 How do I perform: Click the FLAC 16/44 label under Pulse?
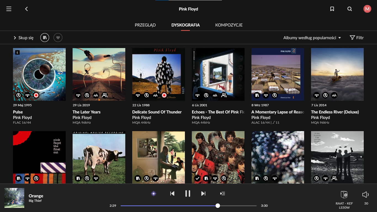point(22,123)
